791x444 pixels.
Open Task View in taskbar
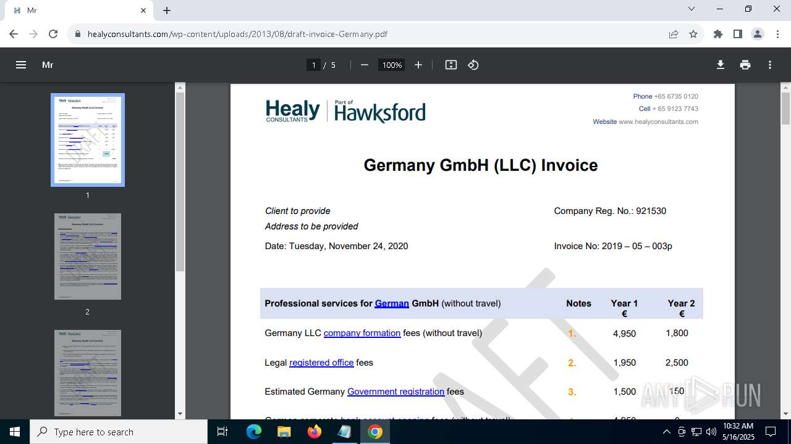click(x=222, y=432)
